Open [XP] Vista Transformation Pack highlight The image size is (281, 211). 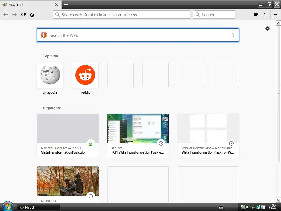138,136
